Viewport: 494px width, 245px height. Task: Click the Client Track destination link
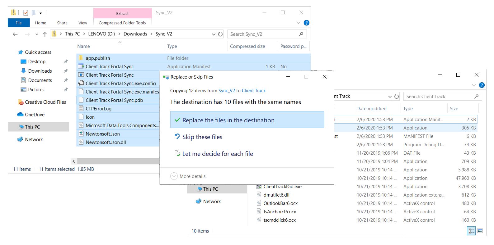click(254, 91)
